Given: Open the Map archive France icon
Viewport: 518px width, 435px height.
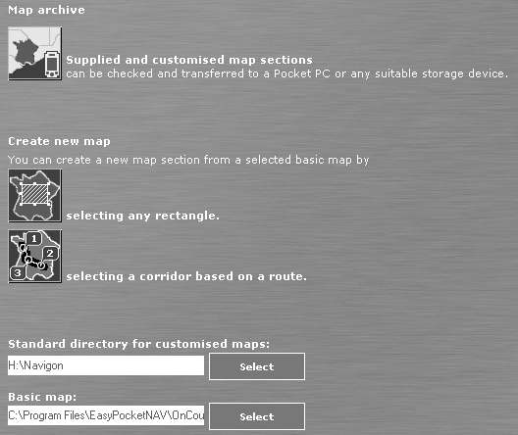Looking at the screenshot, I should [x=34, y=54].
